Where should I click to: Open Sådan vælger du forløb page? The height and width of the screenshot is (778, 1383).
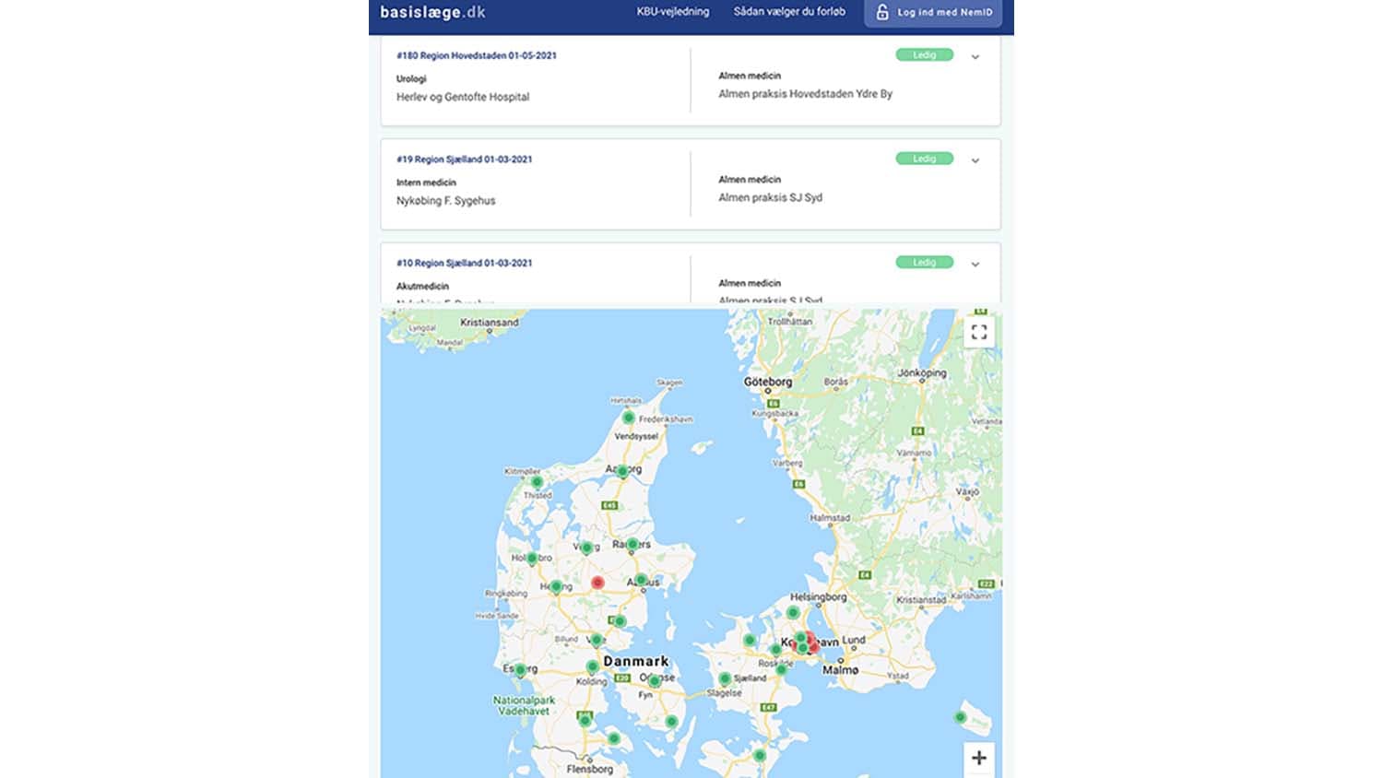[x=789, y=12]
